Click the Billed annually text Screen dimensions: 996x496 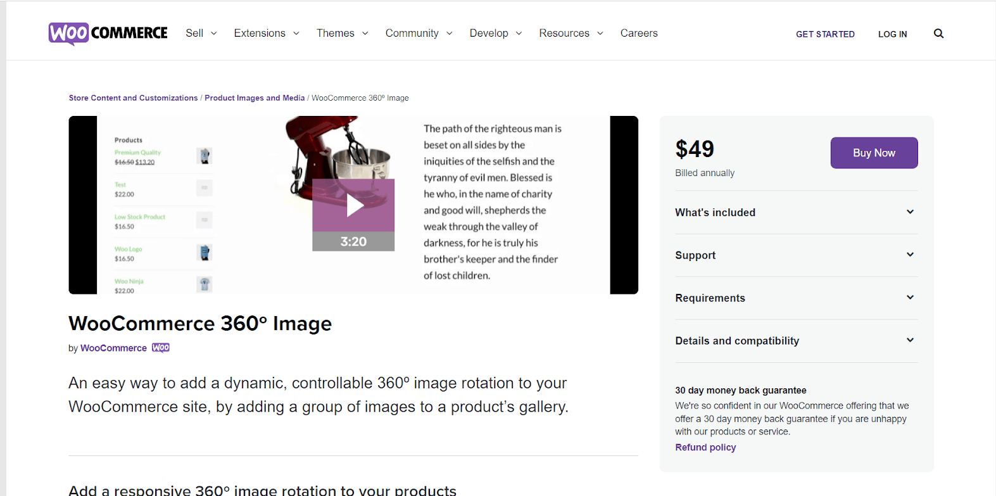[705, 173]
